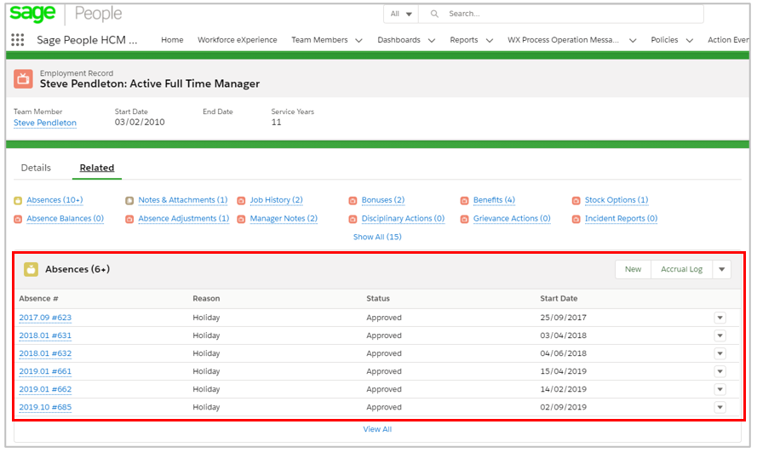Click the Bonuses icon

click(x=353, y=200)
